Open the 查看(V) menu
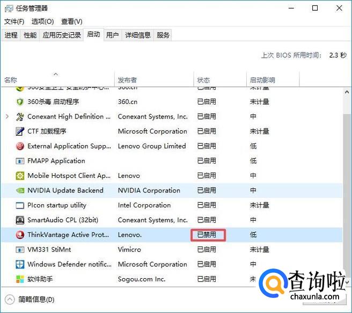The width and height of the screenshot is (352, 313). point(72,21)
